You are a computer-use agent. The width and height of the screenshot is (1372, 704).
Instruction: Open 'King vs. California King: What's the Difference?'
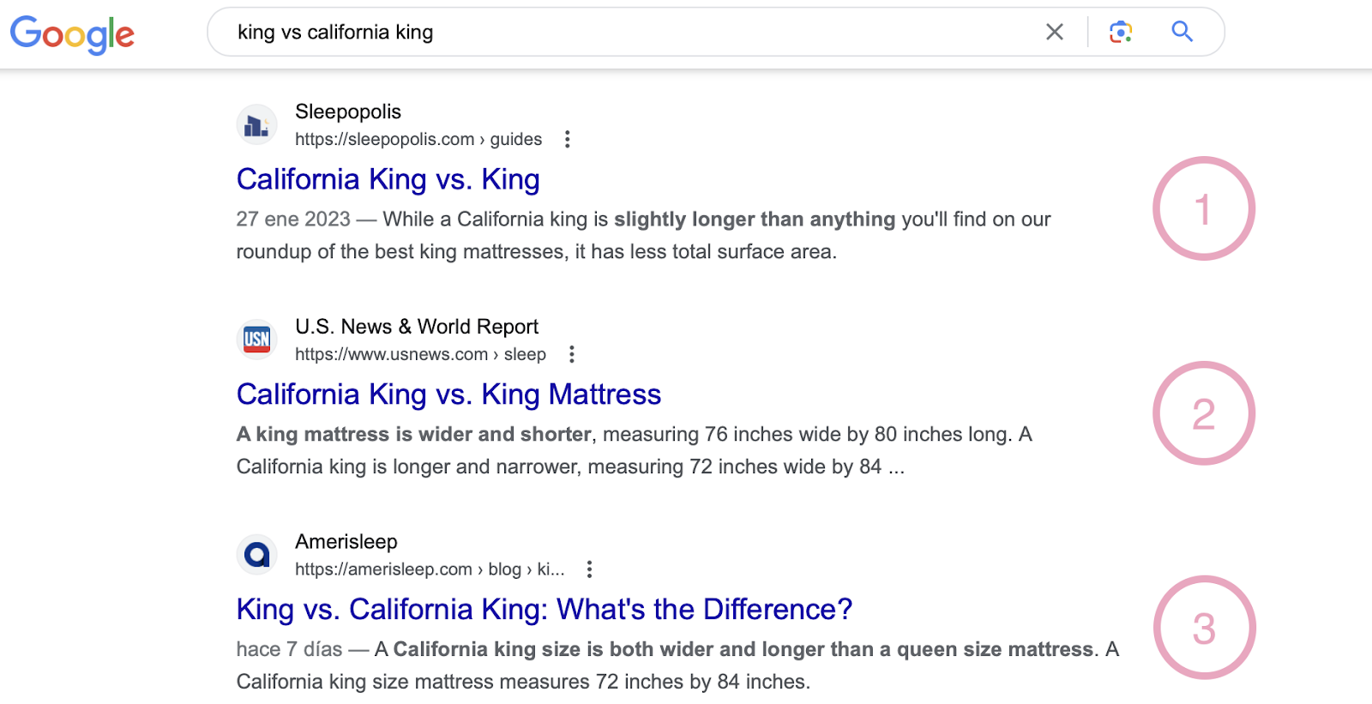(x=544, y=609)
